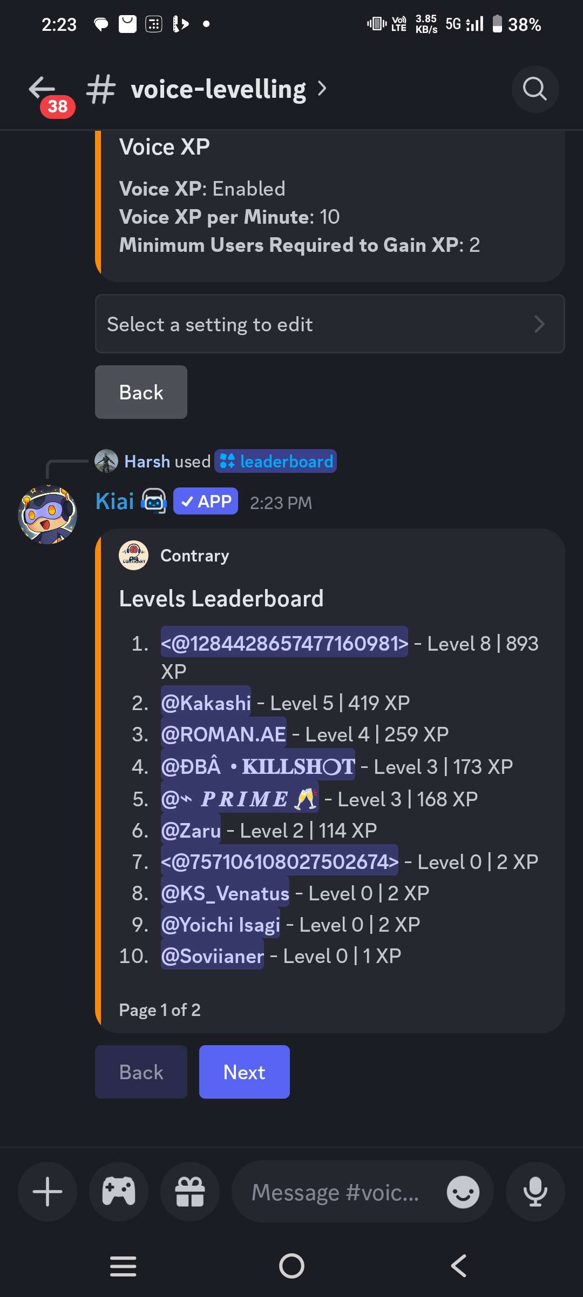
Task: Tap the gift icon
Action: click(190, 1192)
